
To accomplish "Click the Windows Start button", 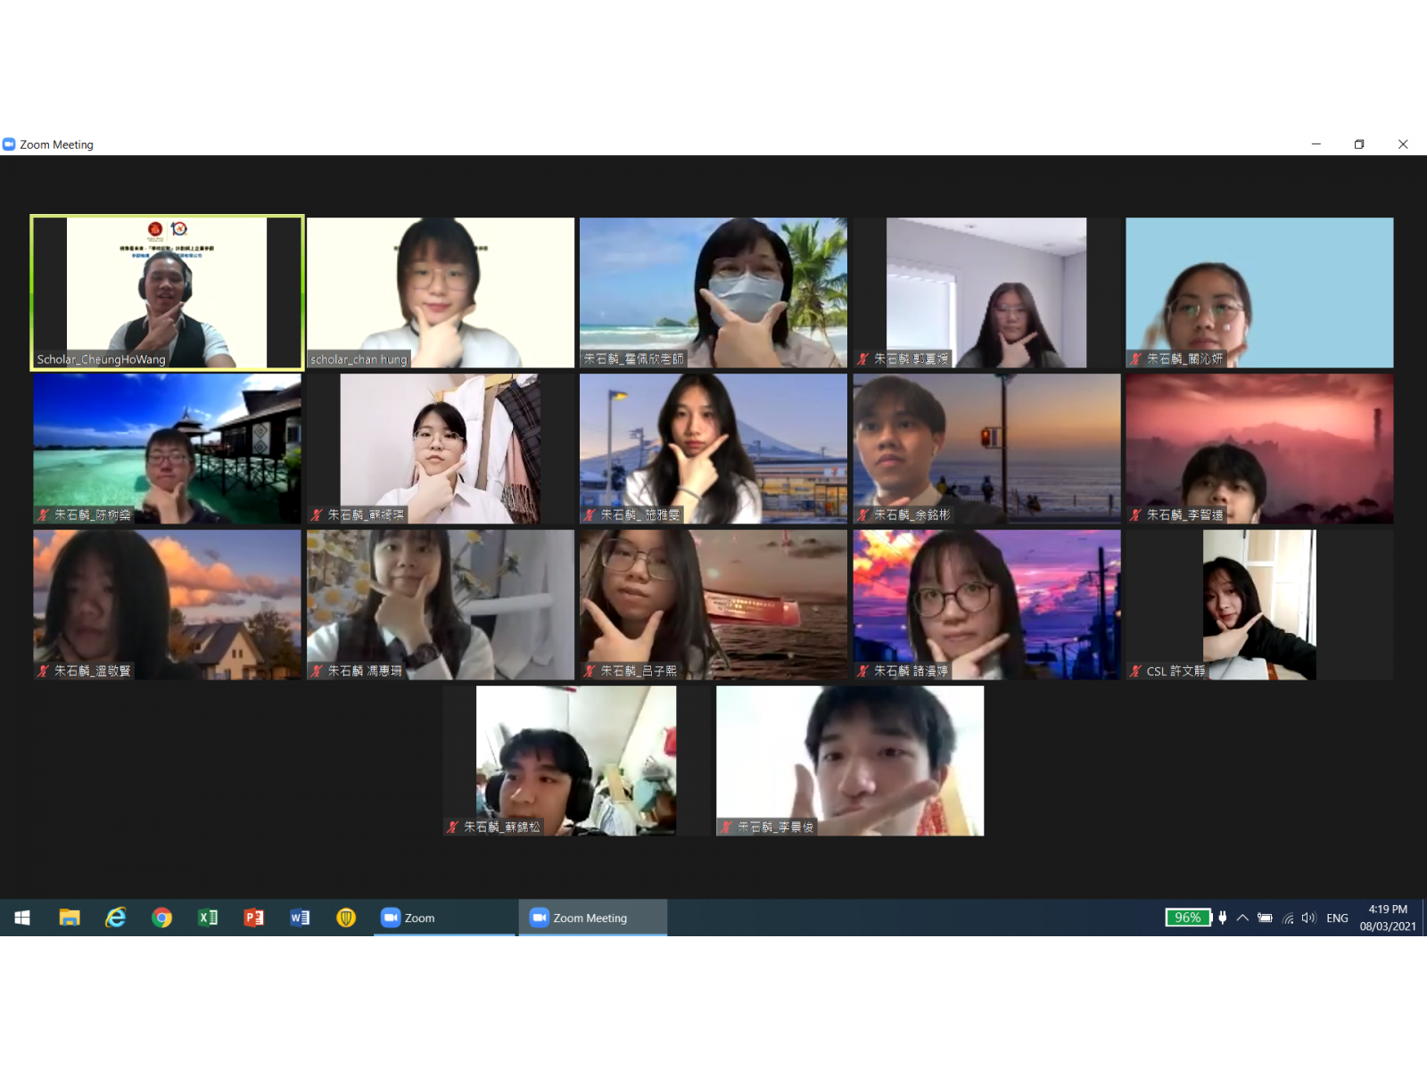I will coord(21,917).
